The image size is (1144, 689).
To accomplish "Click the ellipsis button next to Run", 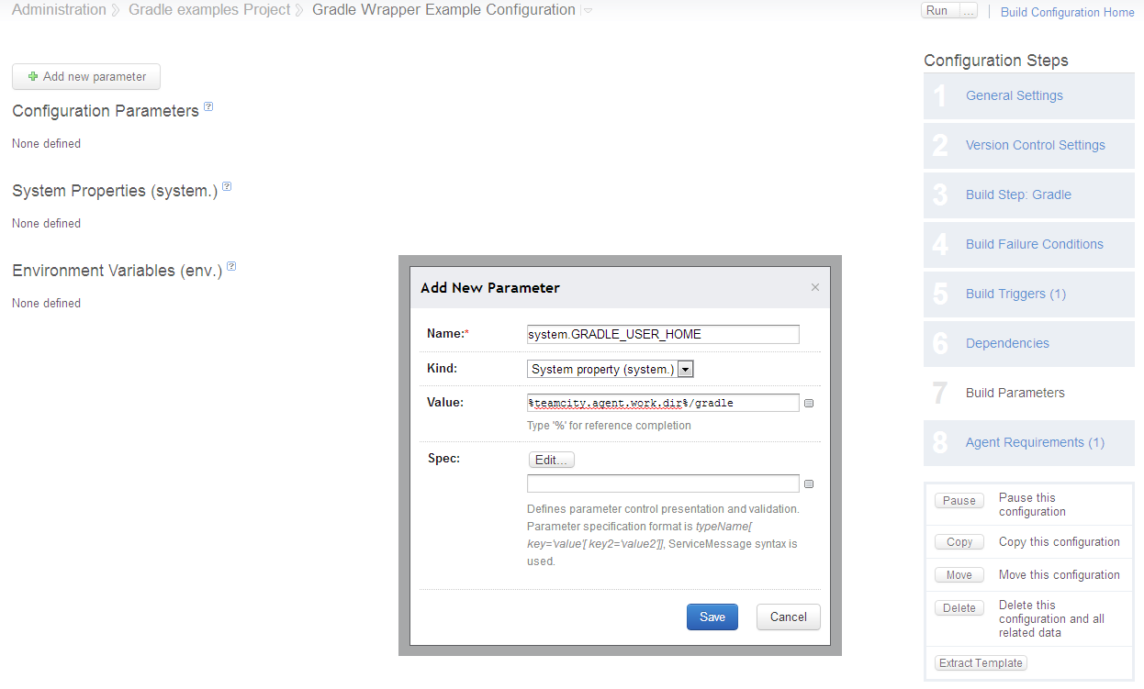I will [968, 11].
